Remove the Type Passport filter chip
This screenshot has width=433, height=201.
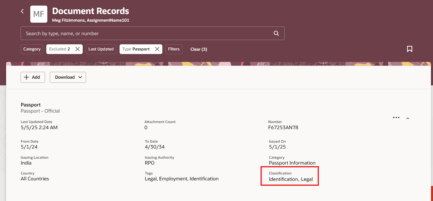(157, 49)
